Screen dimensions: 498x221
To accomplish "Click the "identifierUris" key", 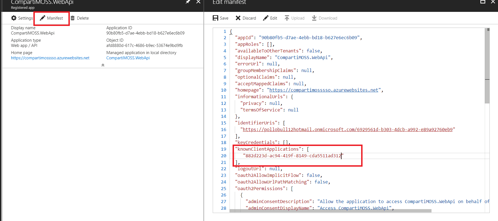I will [x=256, y=123].
